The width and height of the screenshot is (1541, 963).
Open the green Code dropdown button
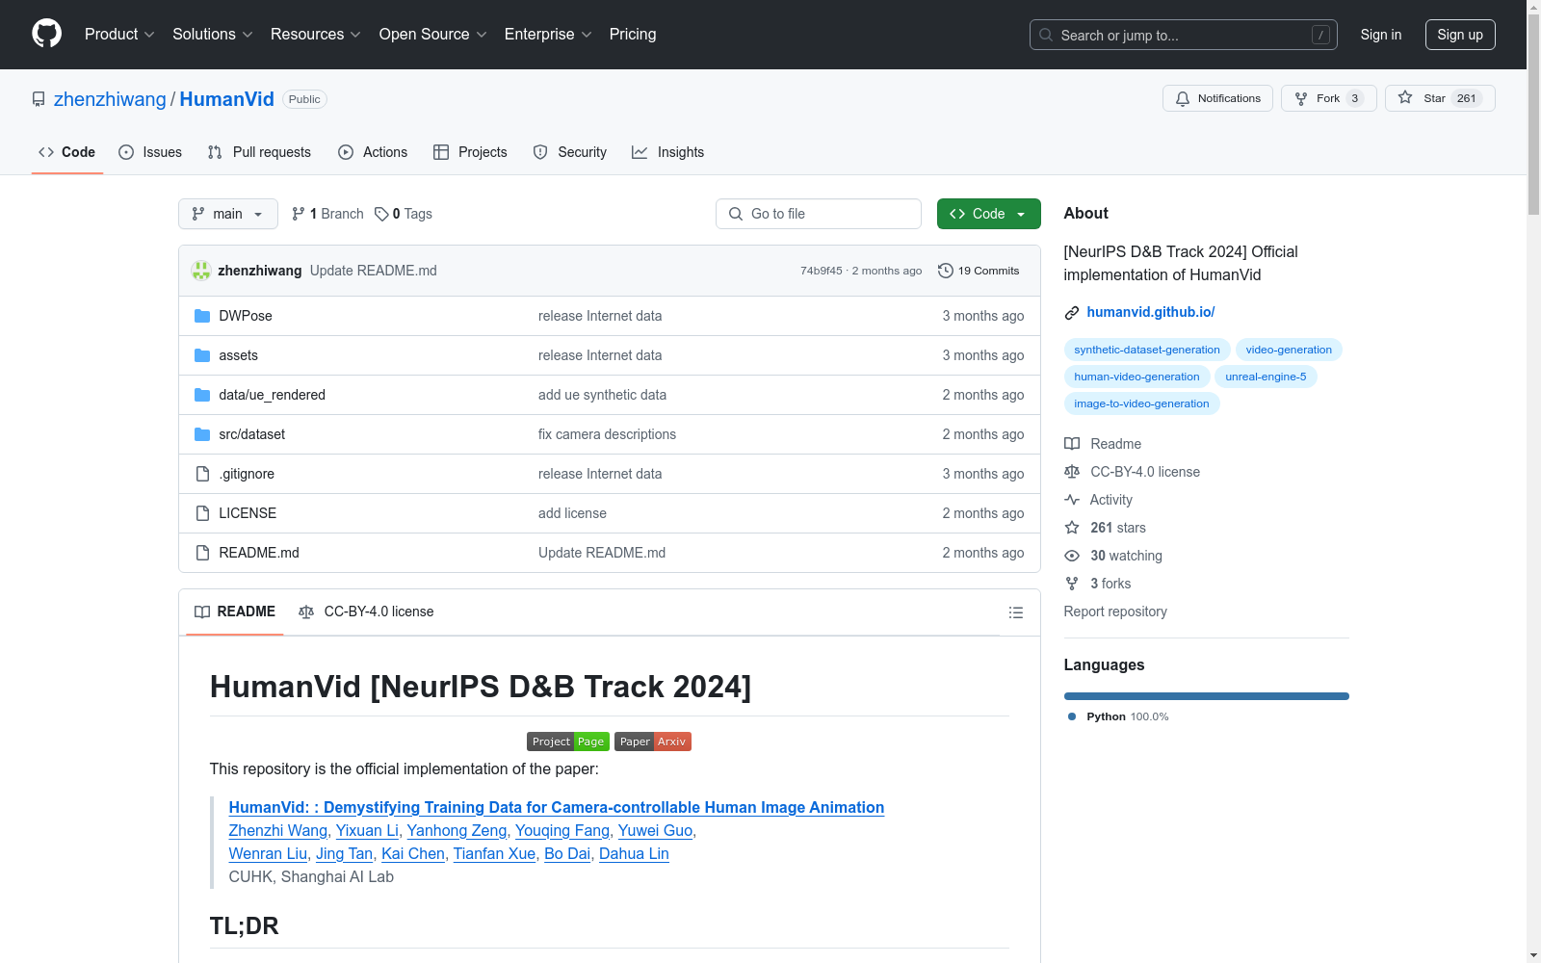click(x=988, y=214)
